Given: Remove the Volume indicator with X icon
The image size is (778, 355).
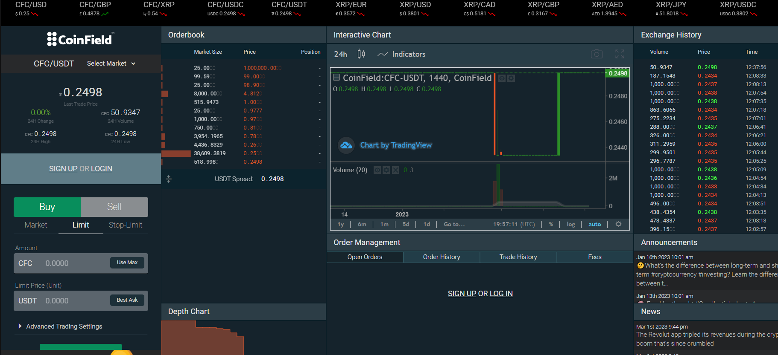Looking at the screenshot, I should 395,170.
